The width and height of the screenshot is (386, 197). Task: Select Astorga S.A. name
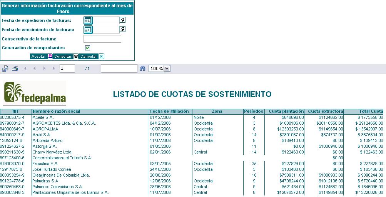[x=45, y=146]
